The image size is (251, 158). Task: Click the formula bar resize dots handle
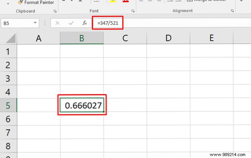(45, 23)
